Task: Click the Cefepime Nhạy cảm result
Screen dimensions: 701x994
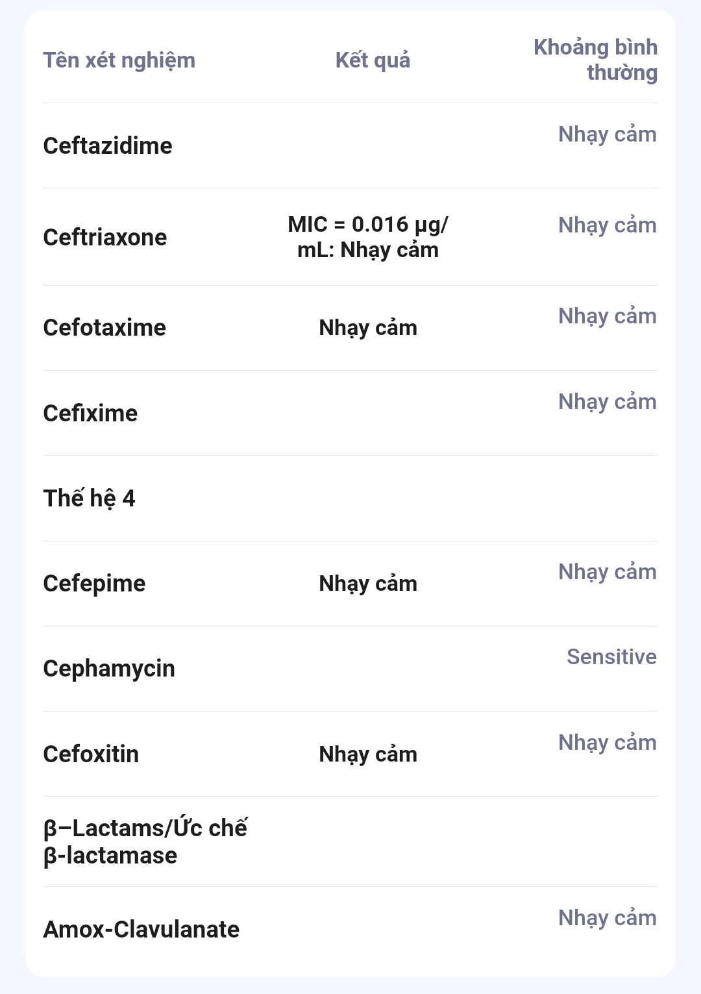Action: click(368, 584)
